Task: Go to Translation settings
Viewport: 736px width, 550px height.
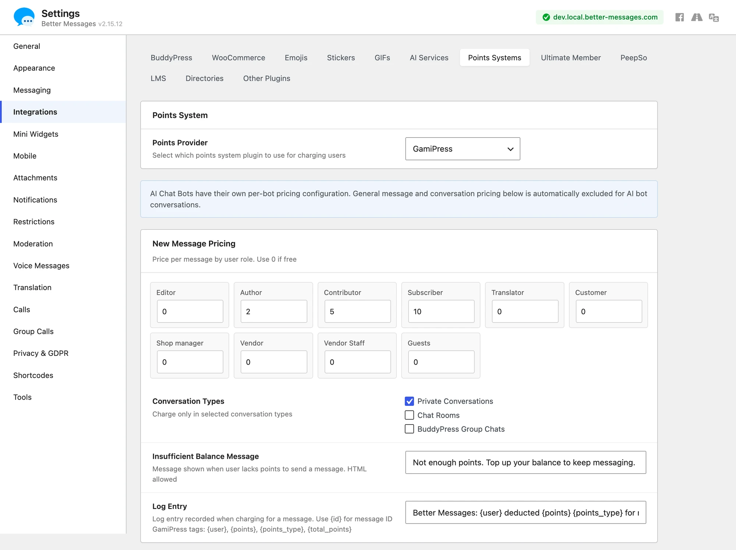Action: [x=63, y=287]
